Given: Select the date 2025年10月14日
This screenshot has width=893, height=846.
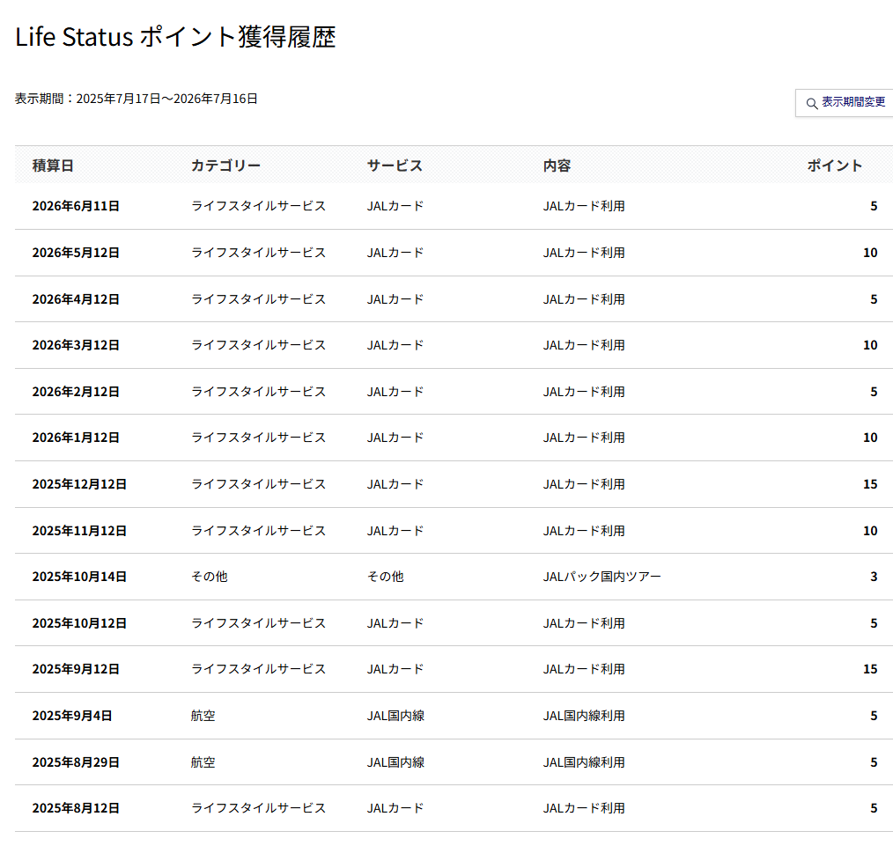Looking at the screenshot, I should (x=79, y=577).
